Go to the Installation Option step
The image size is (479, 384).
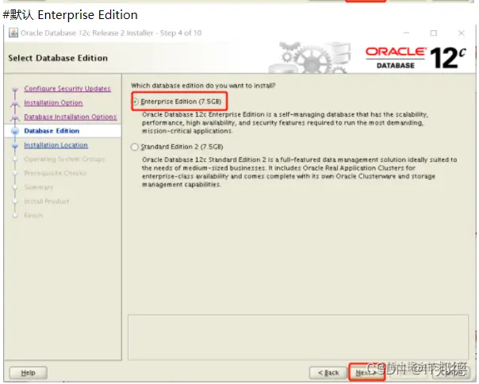click(x=53, y=102)
